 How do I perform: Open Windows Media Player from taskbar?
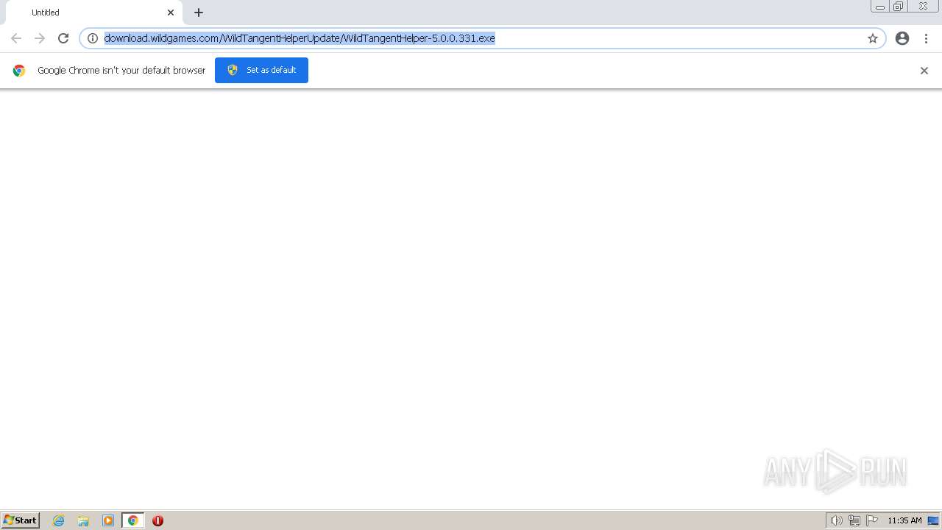pos(108,520)
